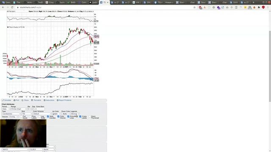Viewport: 271px width, 152px height.
Task: Open the Legends dropdown set to Minimal
Action: coord(75,114)
